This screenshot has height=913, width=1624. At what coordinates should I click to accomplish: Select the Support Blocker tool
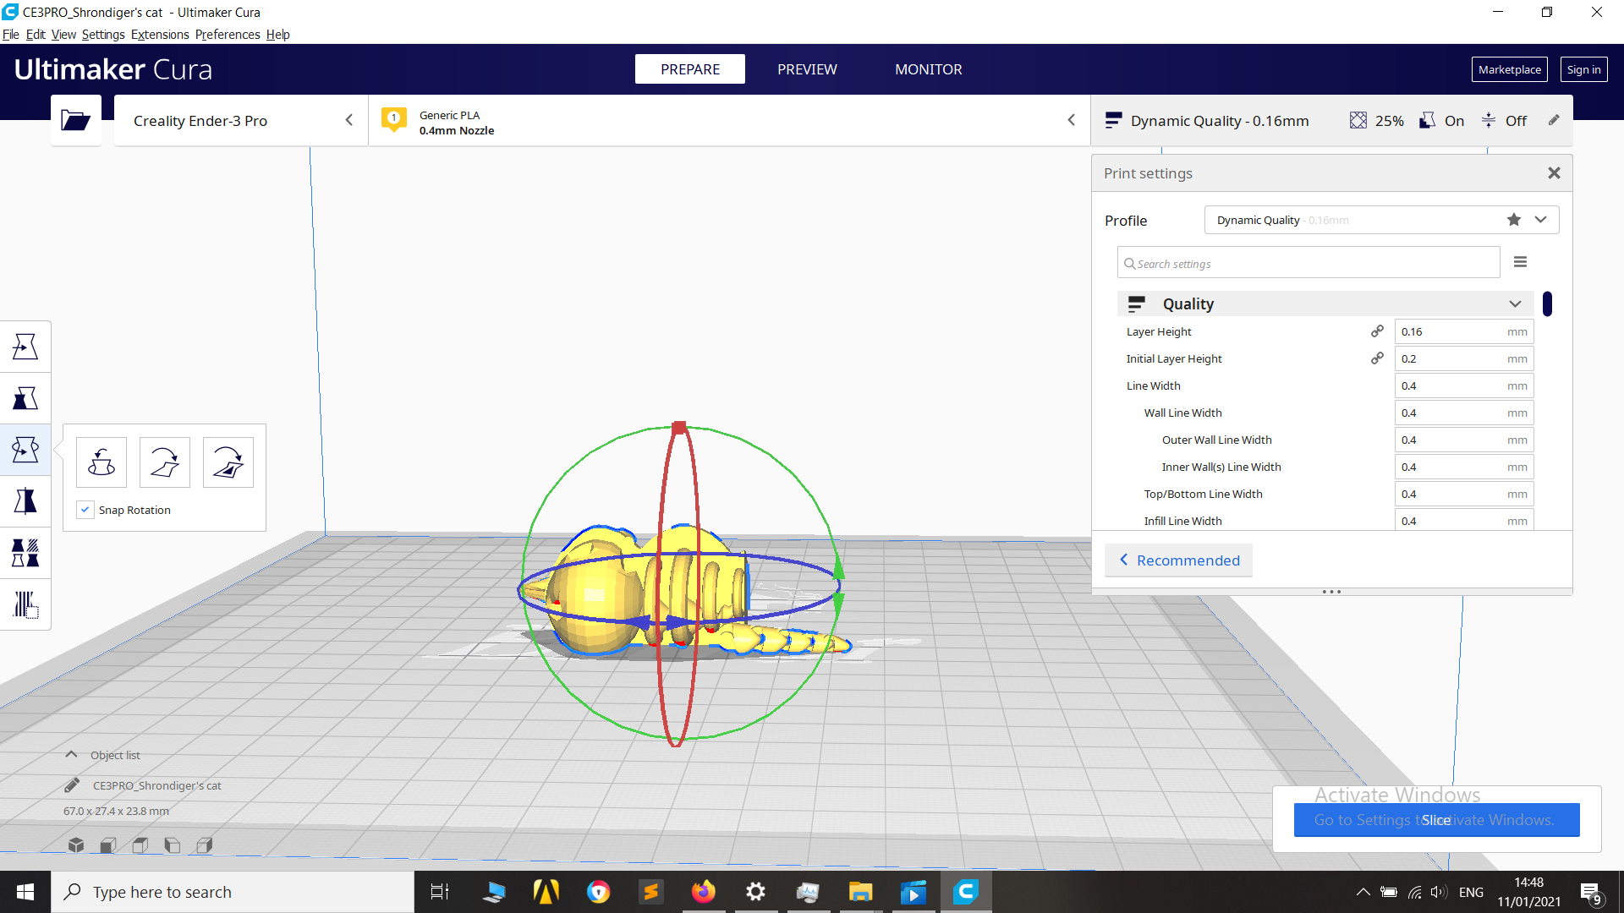pos(25,604)
